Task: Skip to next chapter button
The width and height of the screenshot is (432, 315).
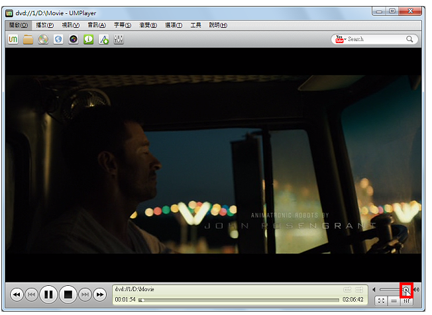Action: coord(85,294)
